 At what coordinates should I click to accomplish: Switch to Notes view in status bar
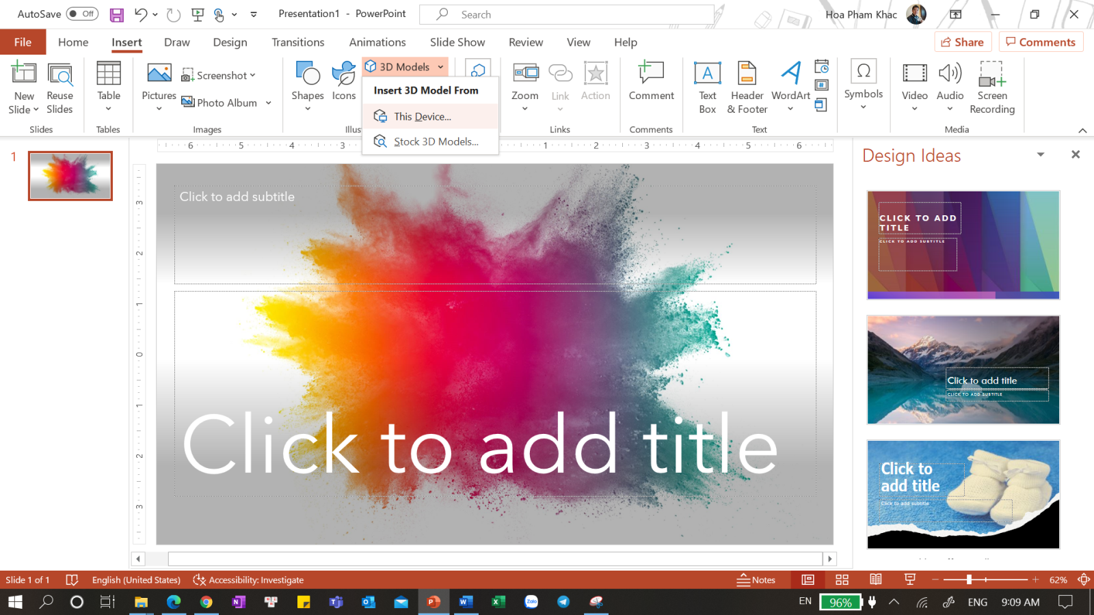tap(756, 579)
